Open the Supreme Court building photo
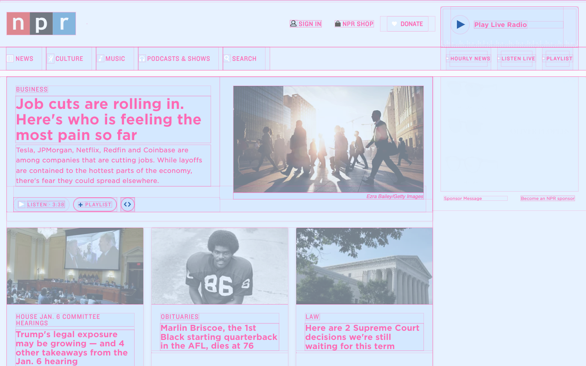The image size is (586, 366). (x=364, y=266)
